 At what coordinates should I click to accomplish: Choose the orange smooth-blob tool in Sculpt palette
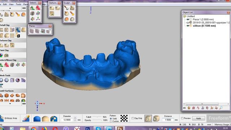pyautogui.click(x=66, y=19)
